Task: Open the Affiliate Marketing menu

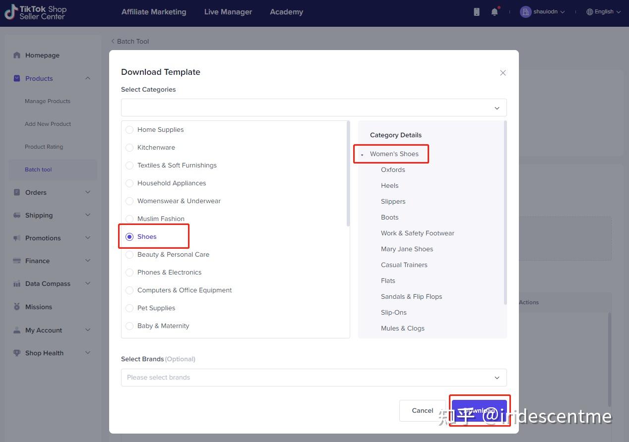Action: (x=154, y=12)
